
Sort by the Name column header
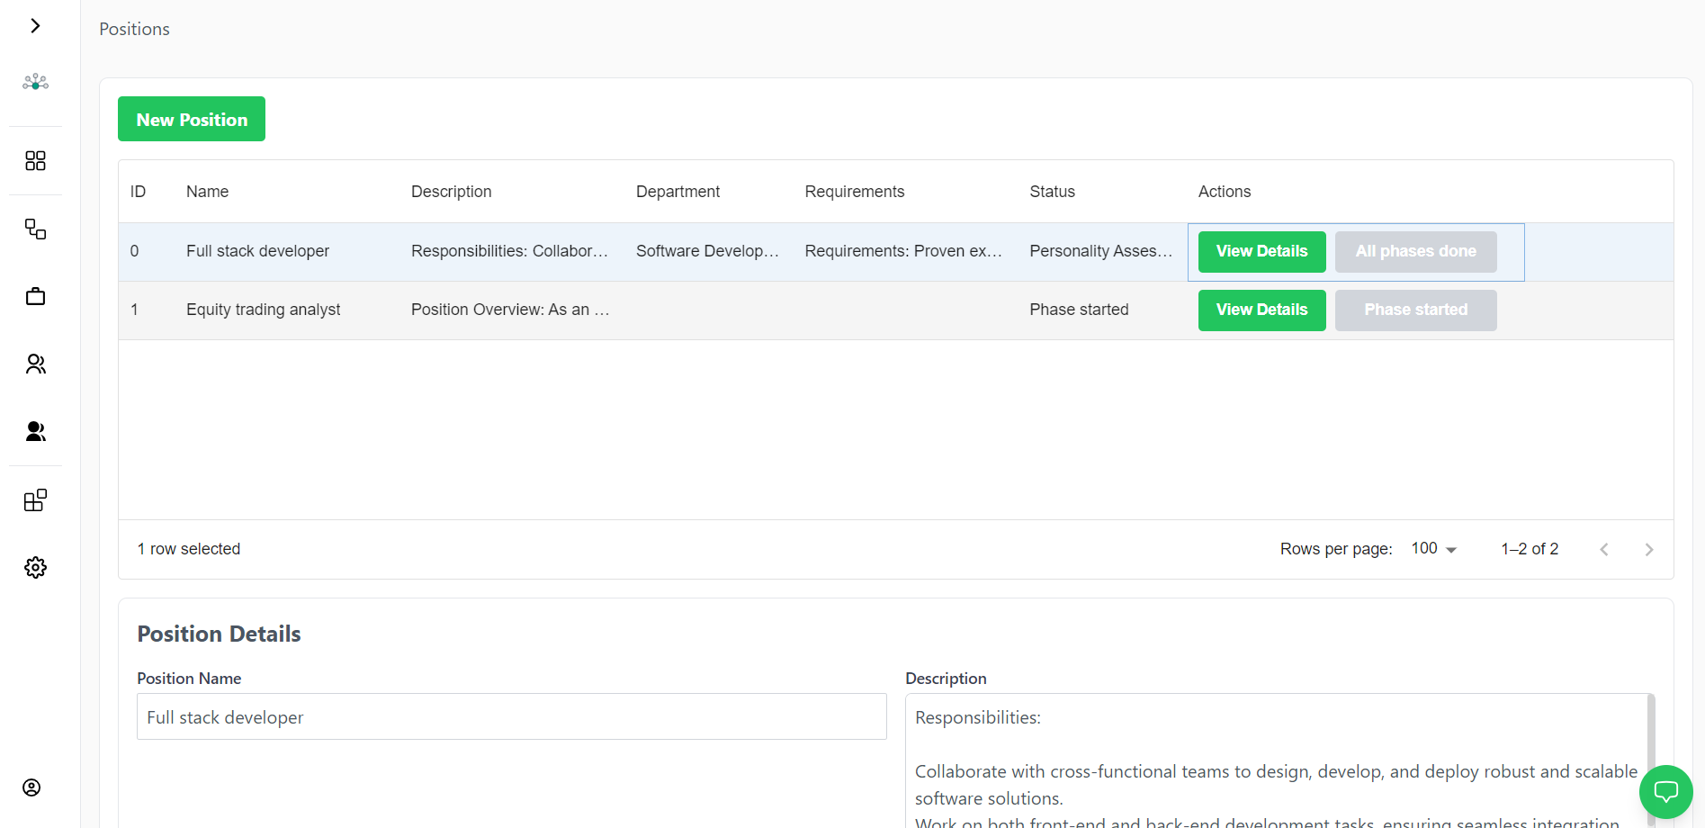point(207,192)
